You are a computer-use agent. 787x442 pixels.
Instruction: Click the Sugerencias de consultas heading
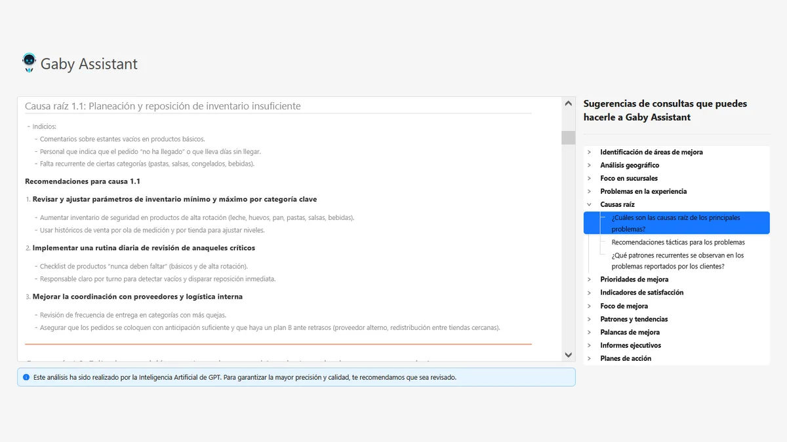[x=665, y=110]
